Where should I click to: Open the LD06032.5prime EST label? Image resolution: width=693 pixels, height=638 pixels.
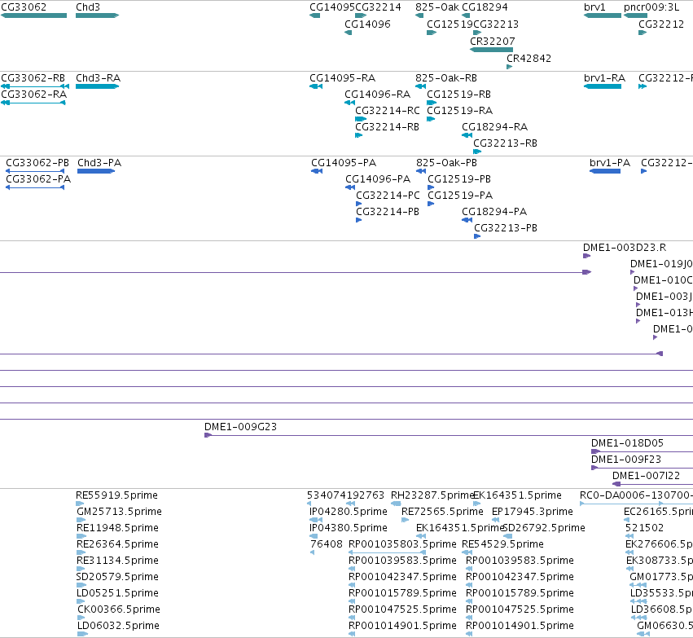[x=118, y=626]
